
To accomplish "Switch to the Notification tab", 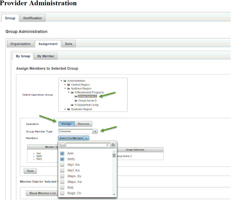I will coord(33,18).
